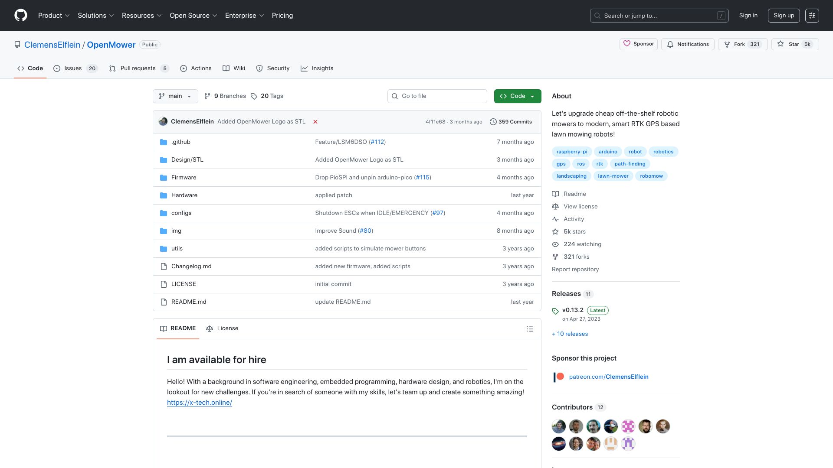Click ClemensElflein commit author avatar

pyautogui.click(x=163, y=121)
